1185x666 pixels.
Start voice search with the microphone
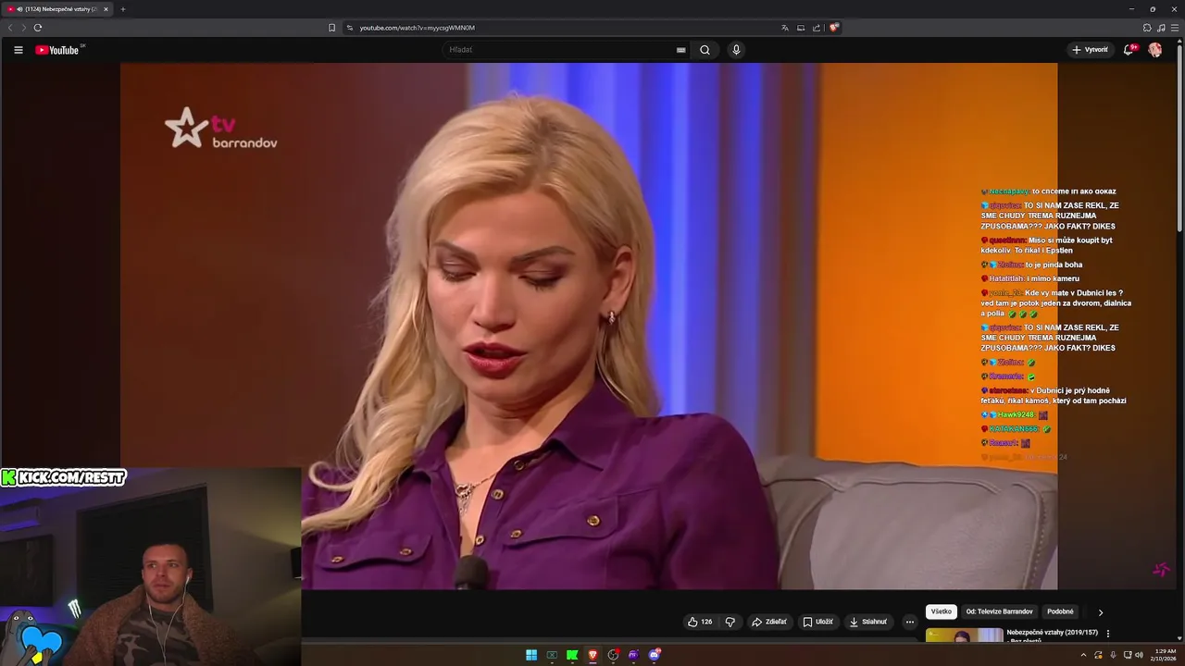pos(736,50)
